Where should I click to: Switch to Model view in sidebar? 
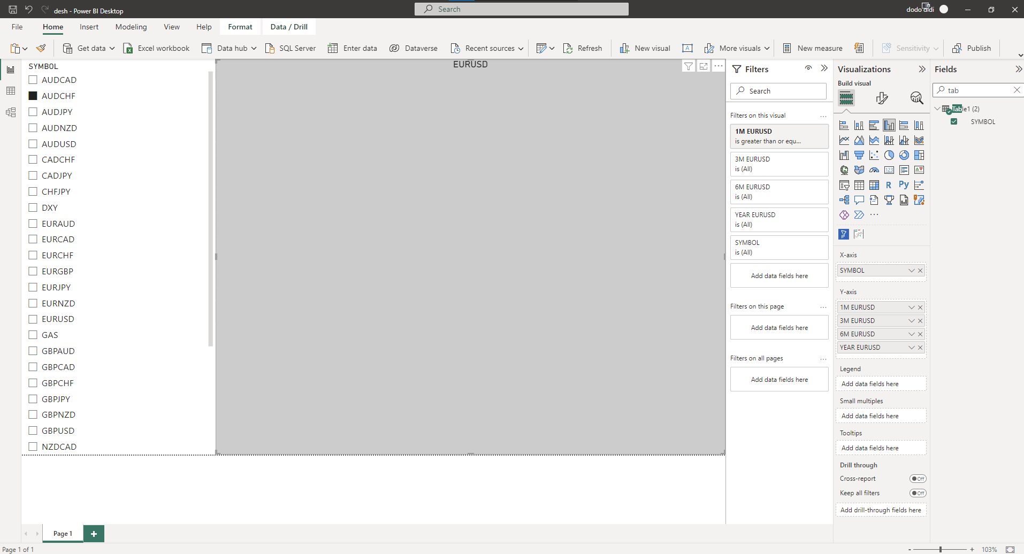tap(11, 112)
